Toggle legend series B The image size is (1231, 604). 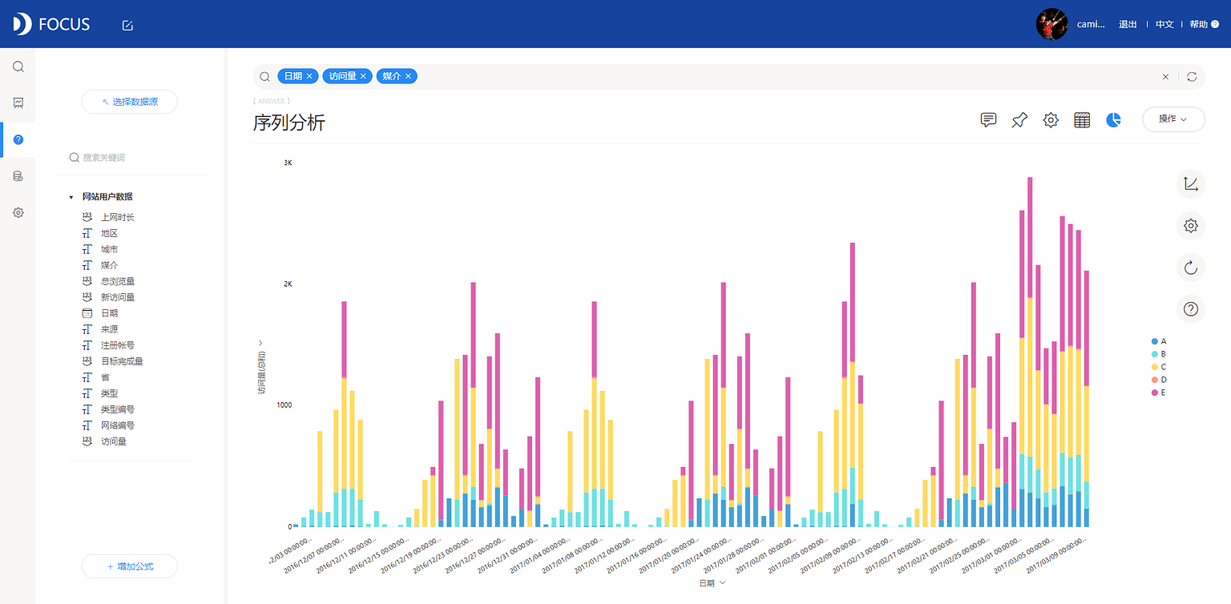click(x=1159, y=354)
